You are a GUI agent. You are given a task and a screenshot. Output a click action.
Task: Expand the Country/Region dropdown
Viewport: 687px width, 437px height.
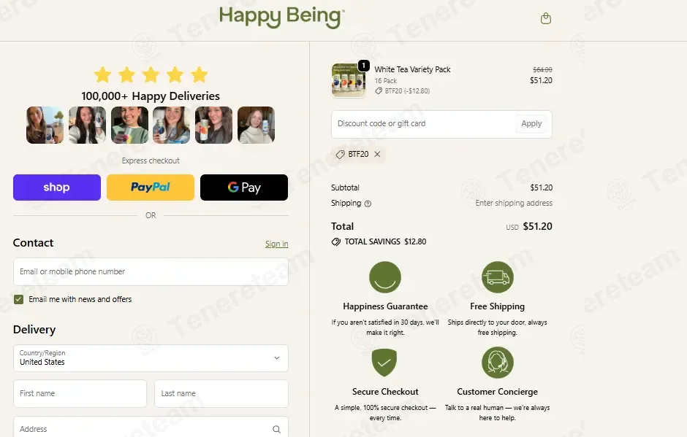(151, 357)
